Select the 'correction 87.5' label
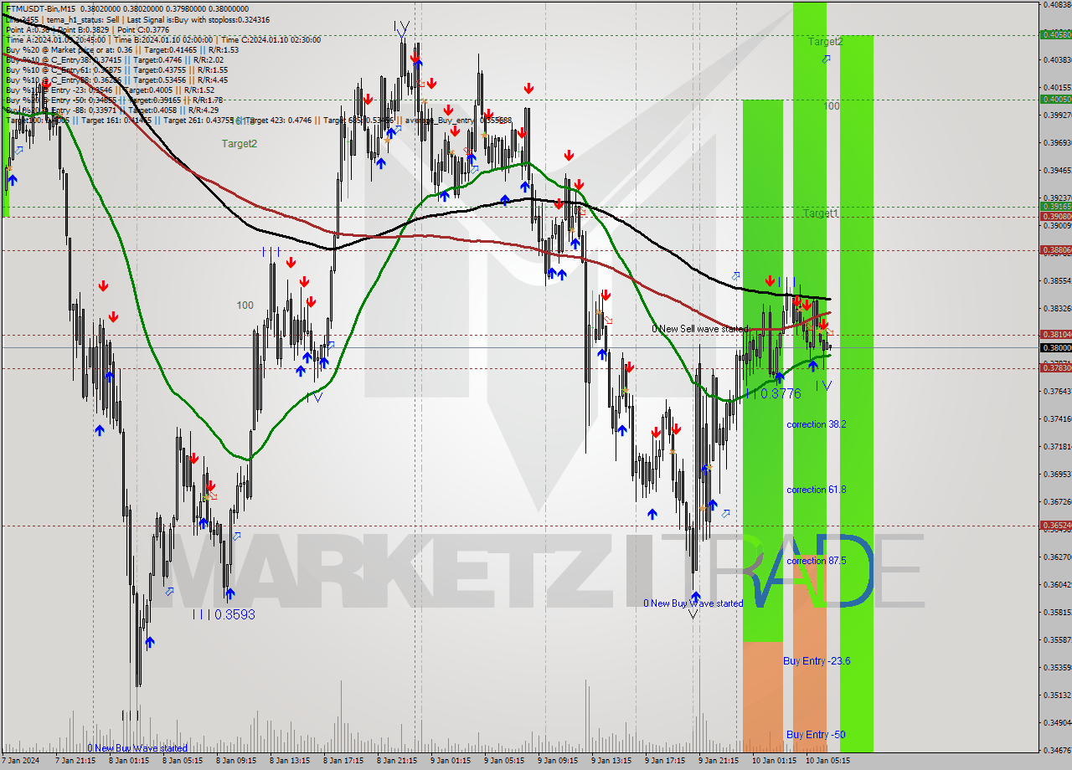This screenshot has height=770, width=1072. click(816, 561)
